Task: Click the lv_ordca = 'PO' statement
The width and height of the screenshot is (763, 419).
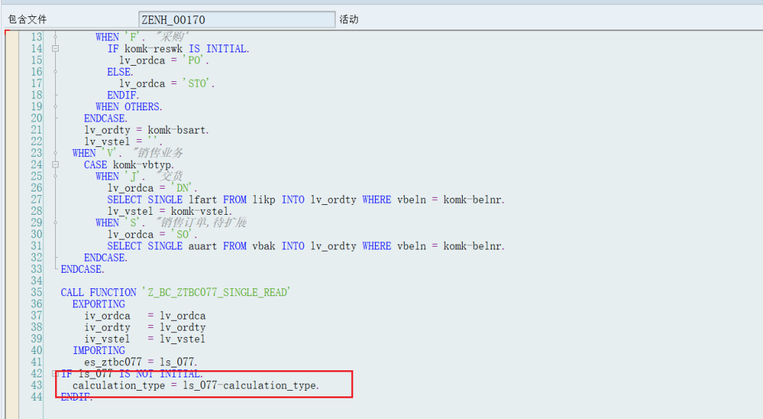Action: click(x=164, y=60)
